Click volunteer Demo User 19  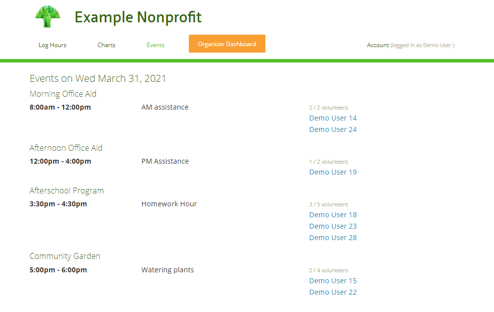333,172
